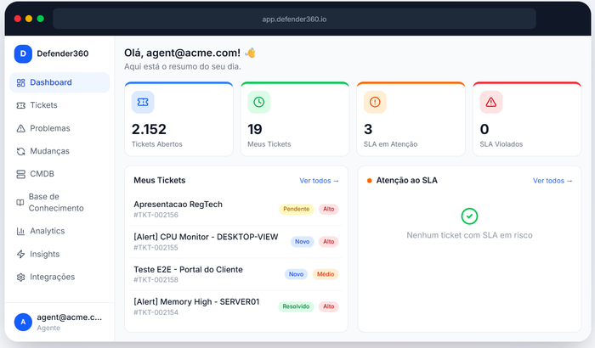Click Ver todos link in Meus Tickets
The image size is (595, 348).
(319, 181)
